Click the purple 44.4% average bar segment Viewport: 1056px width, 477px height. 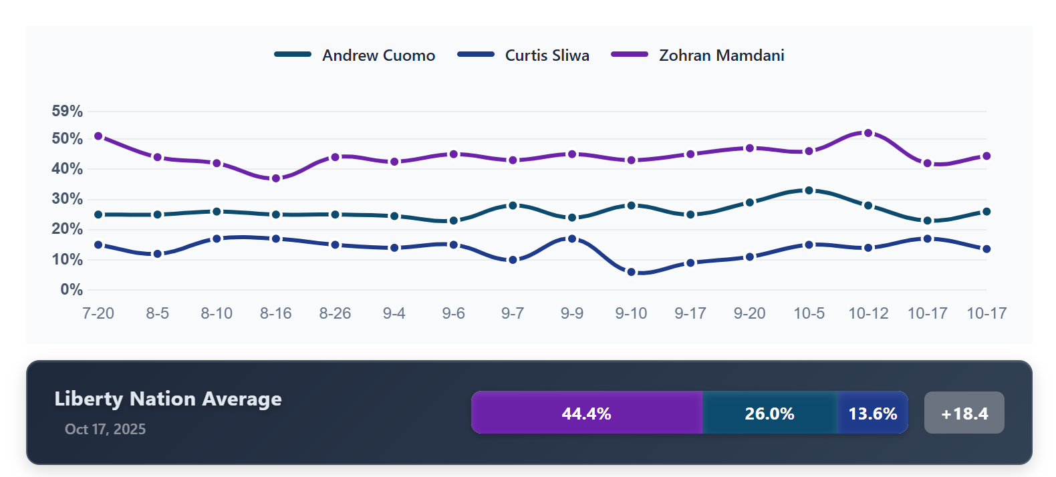[x=586, y=414]
